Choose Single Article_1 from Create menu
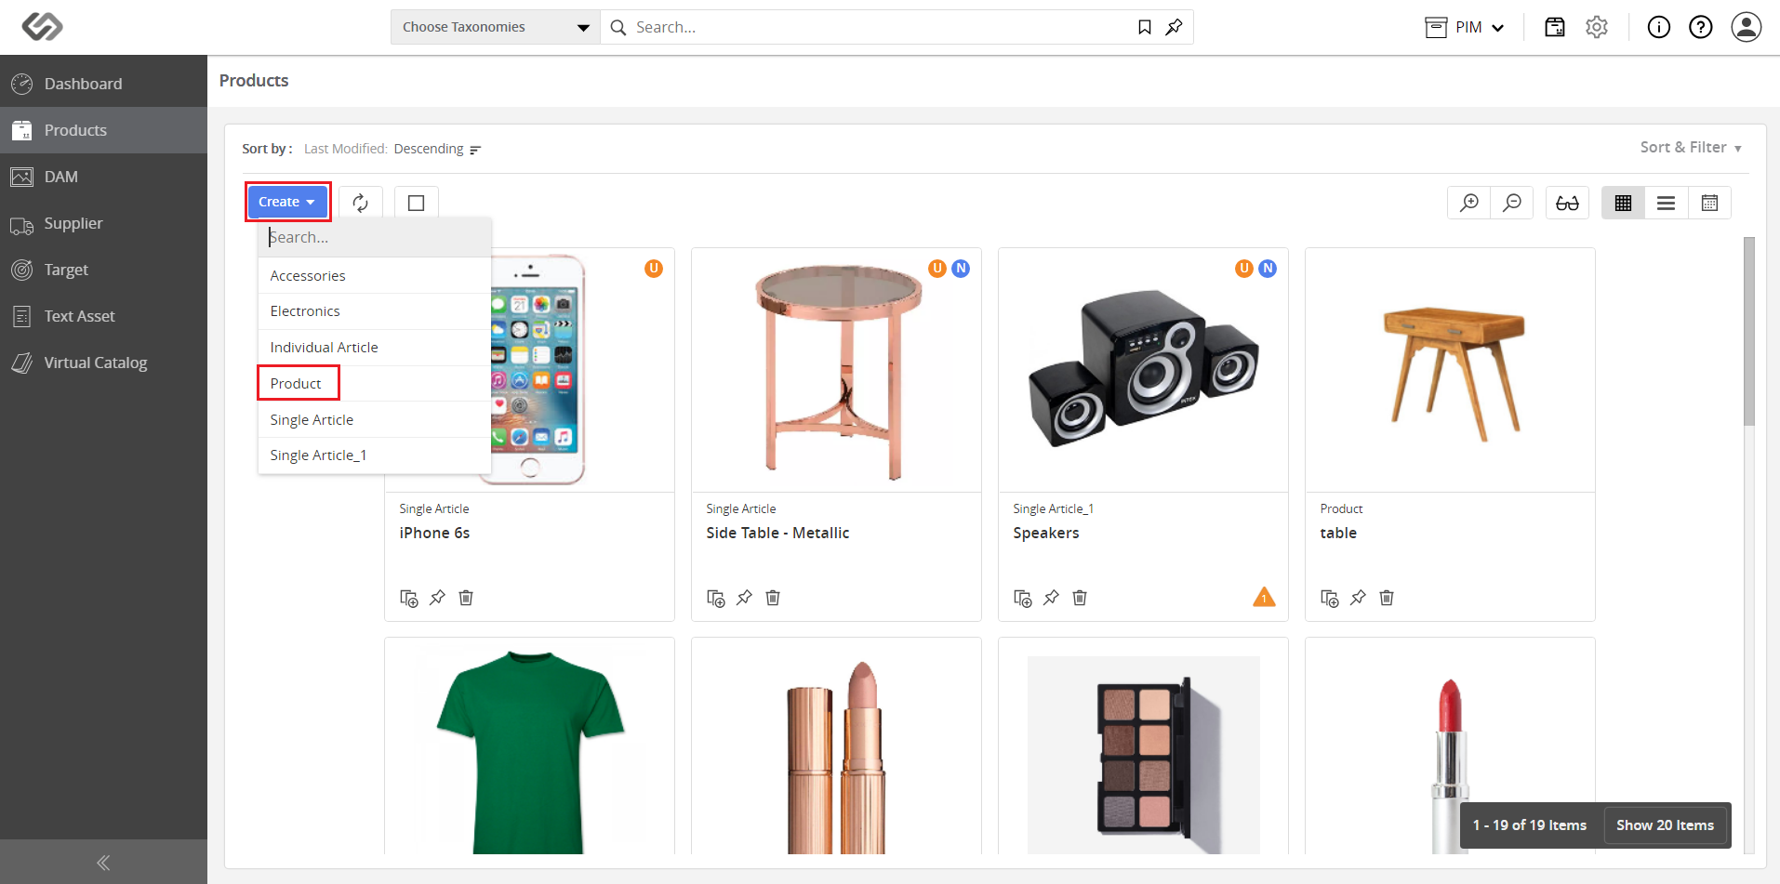Screen dimensions: 1780x884 tap(375, 455)
